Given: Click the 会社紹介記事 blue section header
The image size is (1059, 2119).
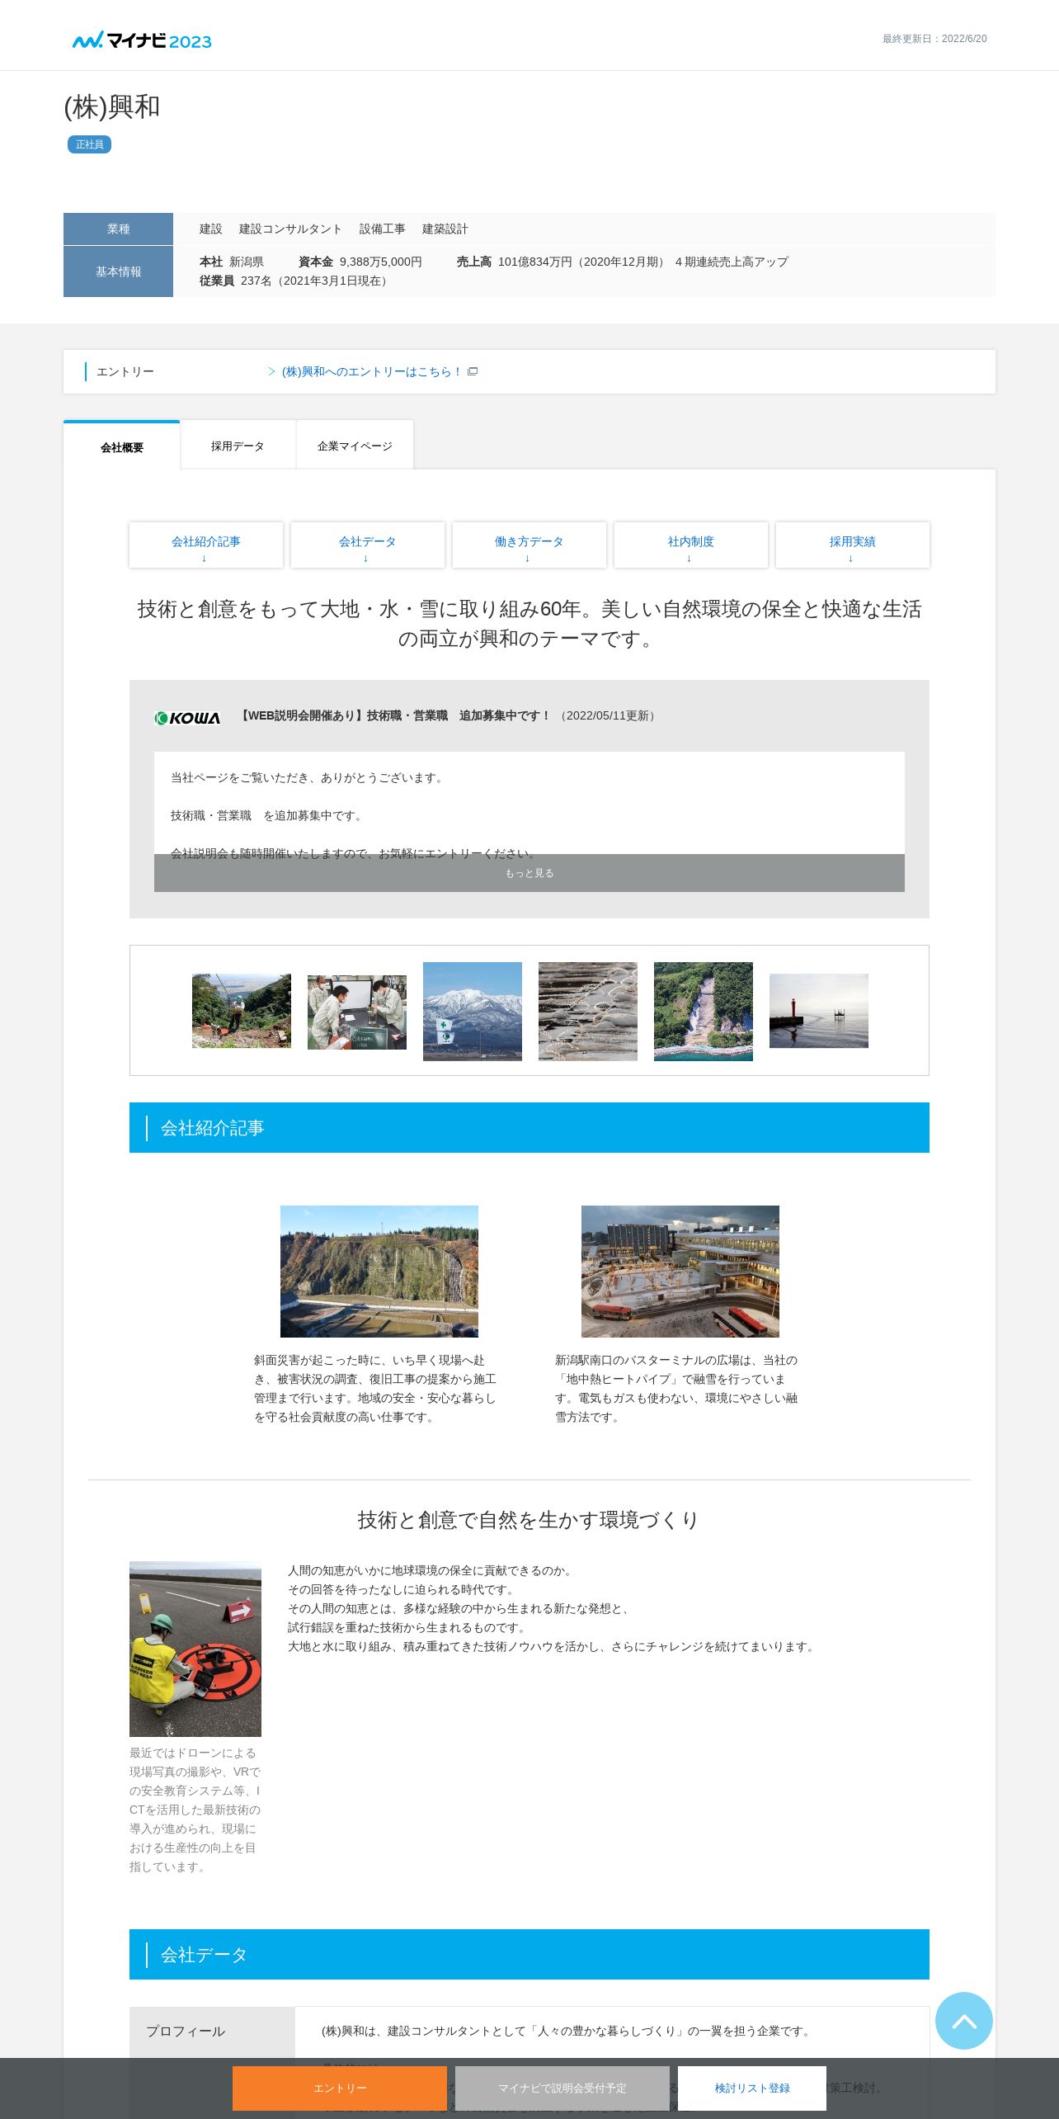Looking at the screenshot, I should click(529, 1127).
